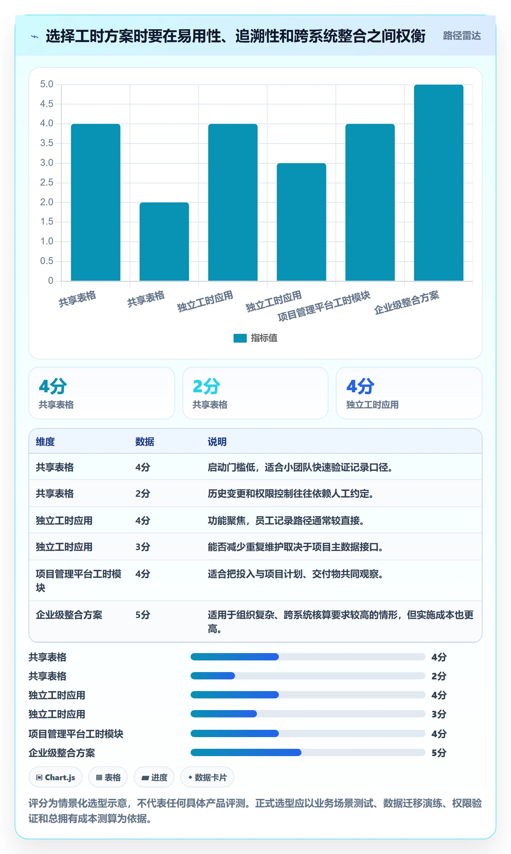Click the Chart.js chip
The image size is (511, 854).
tap(55, 777)
